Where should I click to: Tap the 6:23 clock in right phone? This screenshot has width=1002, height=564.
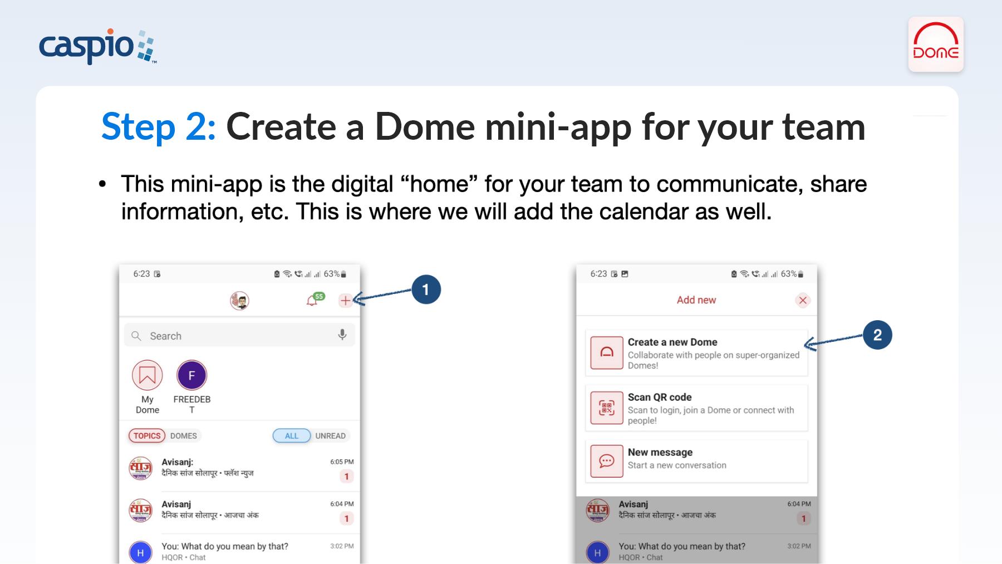pos(598,274)
